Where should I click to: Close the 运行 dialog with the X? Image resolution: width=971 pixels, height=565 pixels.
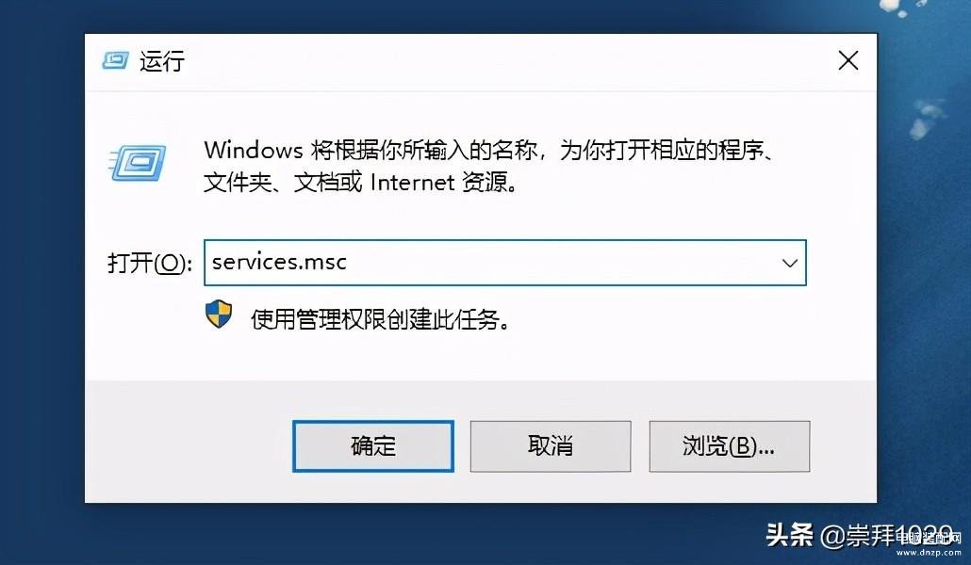pyautogui.click(x=848, y=61)
